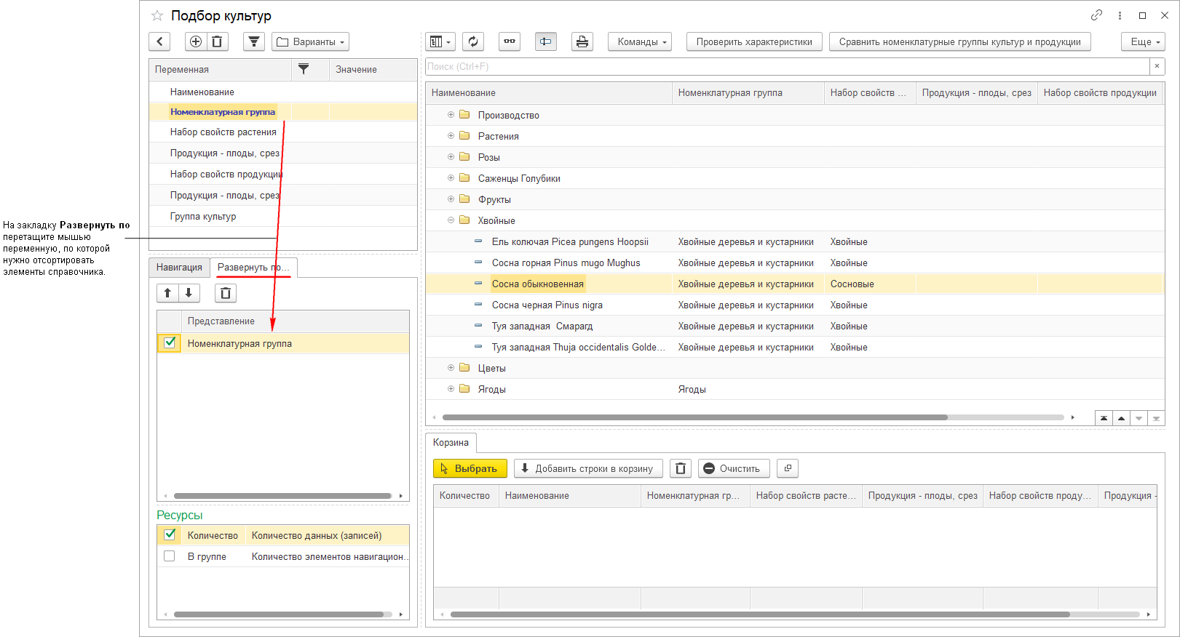Screen dimensions: 1180x637
Task: Click the filter funnel toolbar button
Action: [x=254, y=41]
